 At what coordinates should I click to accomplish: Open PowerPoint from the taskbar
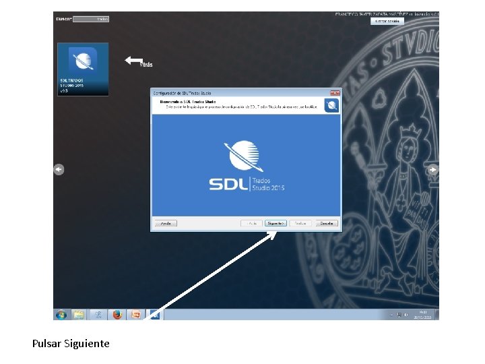(136, 315)
